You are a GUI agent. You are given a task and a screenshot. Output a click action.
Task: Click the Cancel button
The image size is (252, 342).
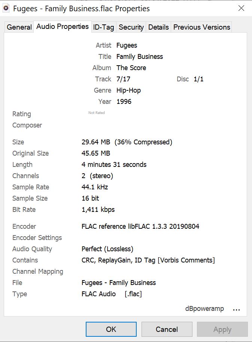pyautogui.click(x=167, y=329)
